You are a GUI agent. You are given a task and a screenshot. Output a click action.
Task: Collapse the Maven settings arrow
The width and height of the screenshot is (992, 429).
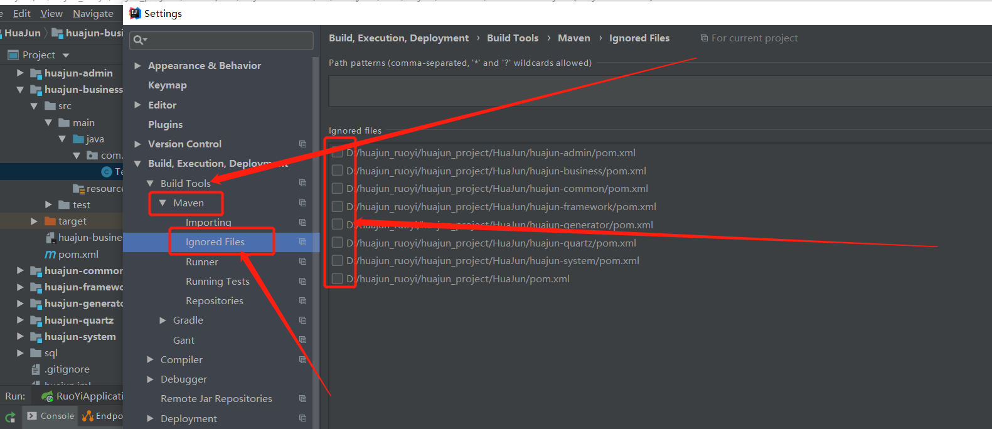coord(163,203)
